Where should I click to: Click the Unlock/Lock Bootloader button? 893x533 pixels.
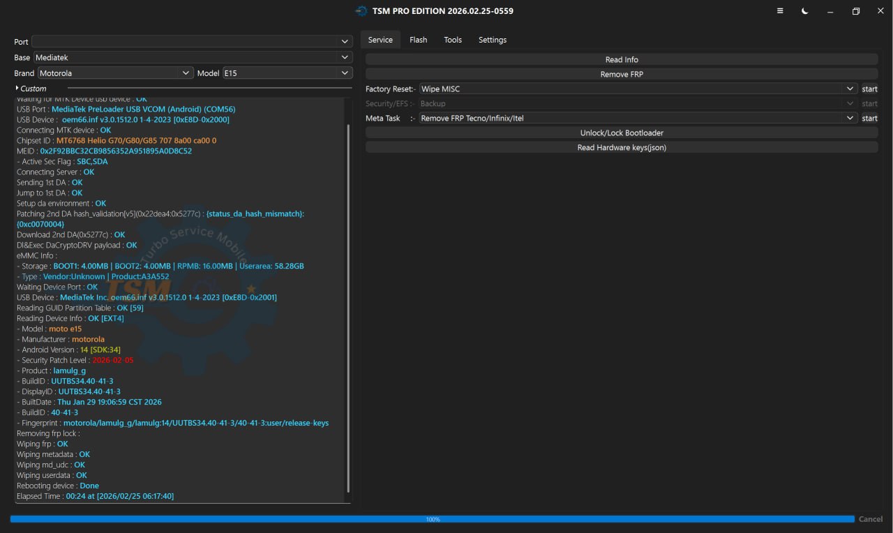pyautogui.click(x=622, y=133)
